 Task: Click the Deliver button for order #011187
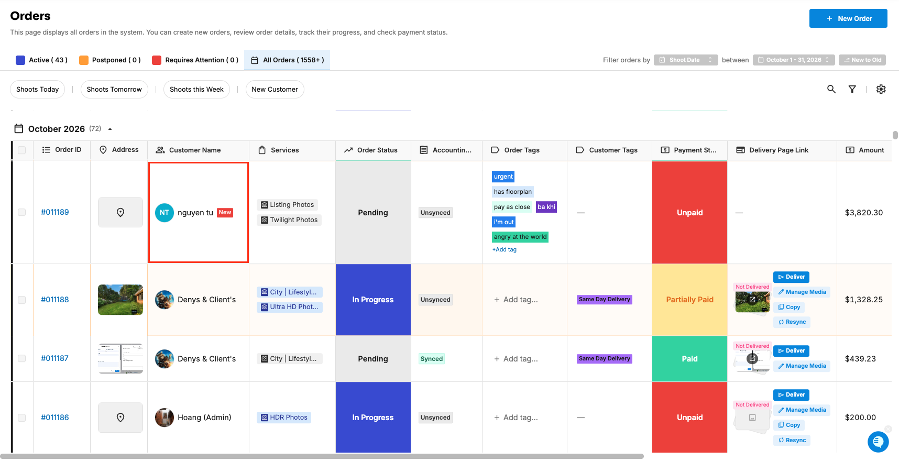pyautogui.click(x=791, y=350)
